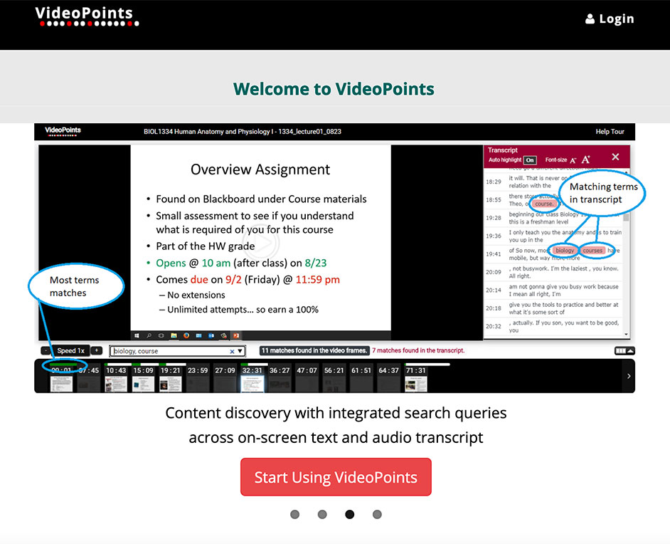Clear the search query with the blue x
Screen dimensions: 670x544
pos(232,351)
